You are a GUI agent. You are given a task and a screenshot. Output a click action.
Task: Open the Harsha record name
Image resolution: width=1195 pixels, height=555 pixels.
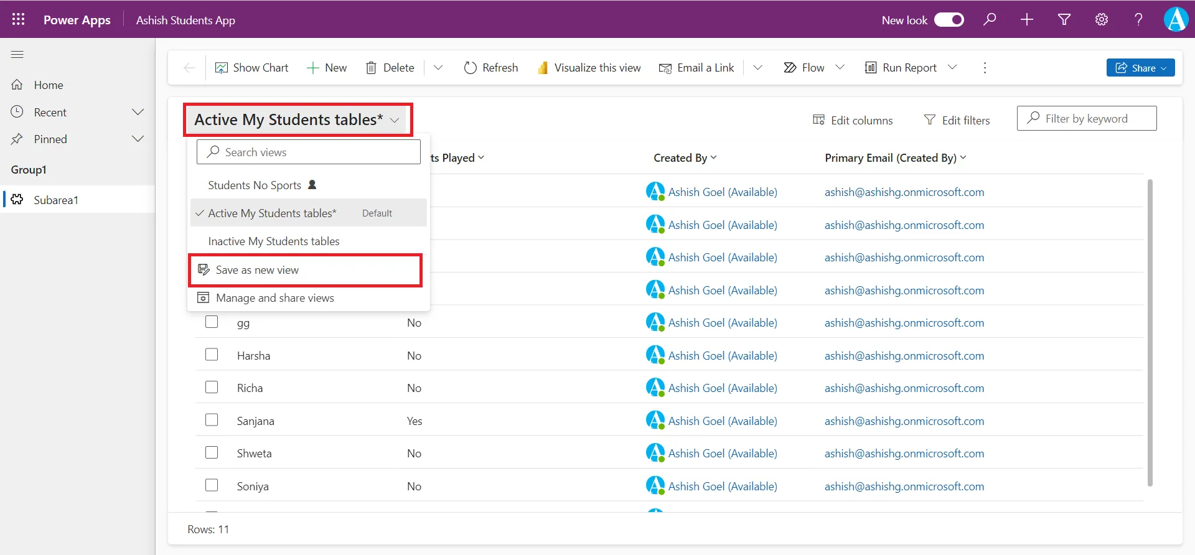tap(253, 356)
